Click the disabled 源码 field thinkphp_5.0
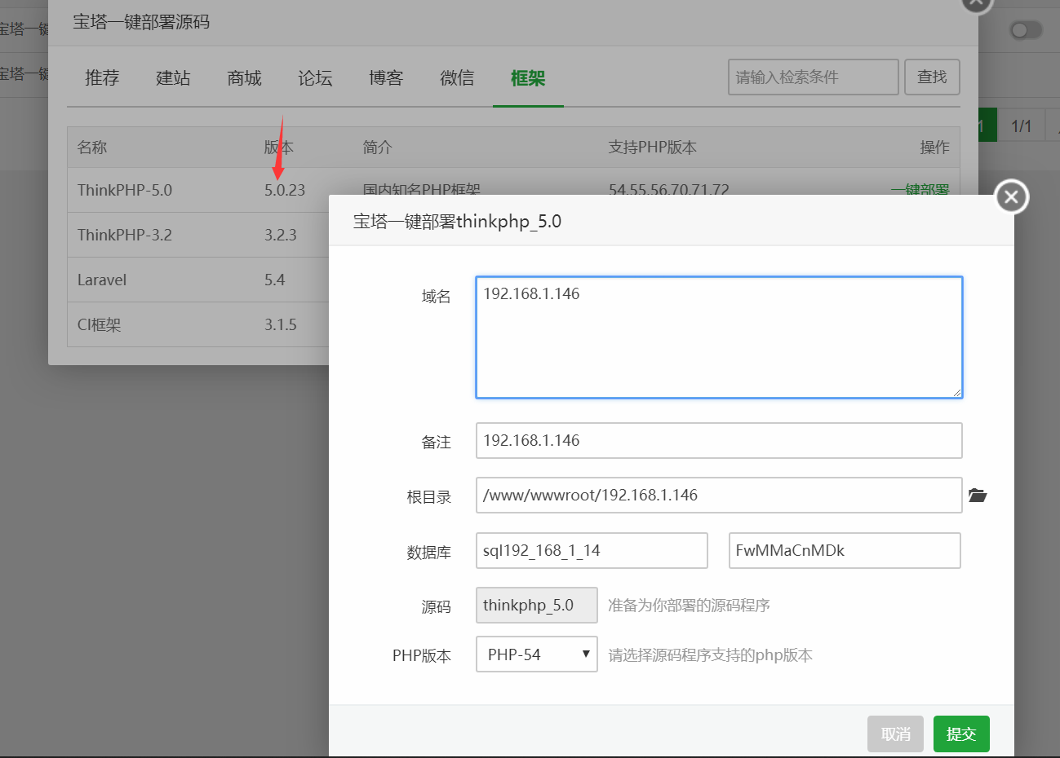This screenshot has width=1060, height=758. (x=536, y=605)
